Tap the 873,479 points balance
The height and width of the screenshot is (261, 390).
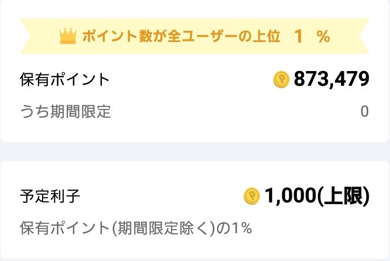[x=331, y=79]
